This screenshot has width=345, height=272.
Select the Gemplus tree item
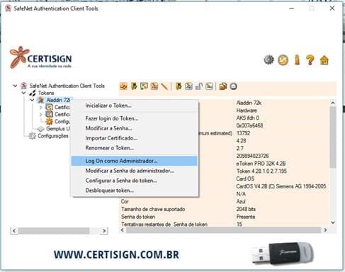coord(58,129)
